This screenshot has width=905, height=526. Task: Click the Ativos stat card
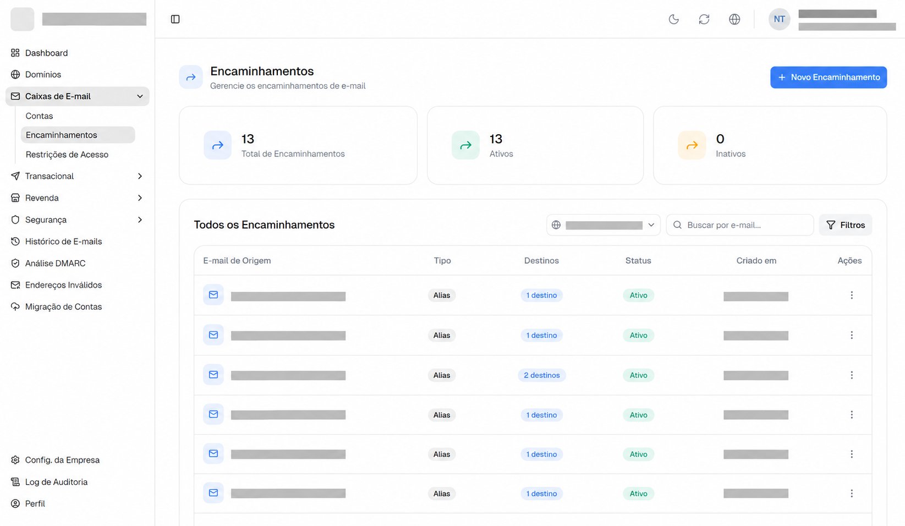(x=535, y=145)
